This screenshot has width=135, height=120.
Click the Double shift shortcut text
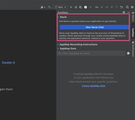pos(9,63)
